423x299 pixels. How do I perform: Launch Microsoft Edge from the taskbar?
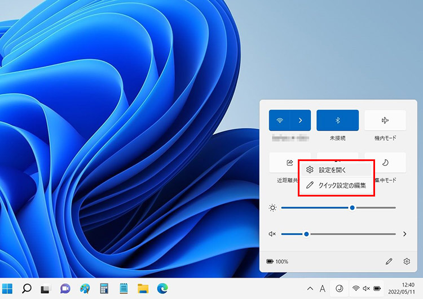click(161, 288)
